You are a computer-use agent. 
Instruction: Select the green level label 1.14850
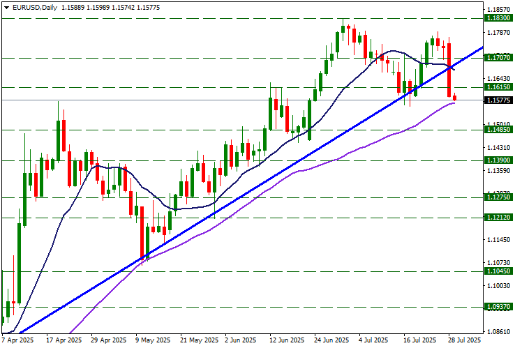(x=498, y=129)
